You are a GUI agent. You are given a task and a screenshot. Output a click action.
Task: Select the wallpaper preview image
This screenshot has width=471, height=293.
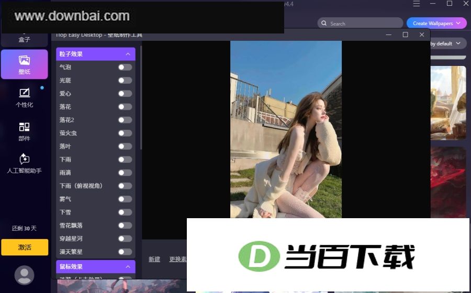[286, 129]
